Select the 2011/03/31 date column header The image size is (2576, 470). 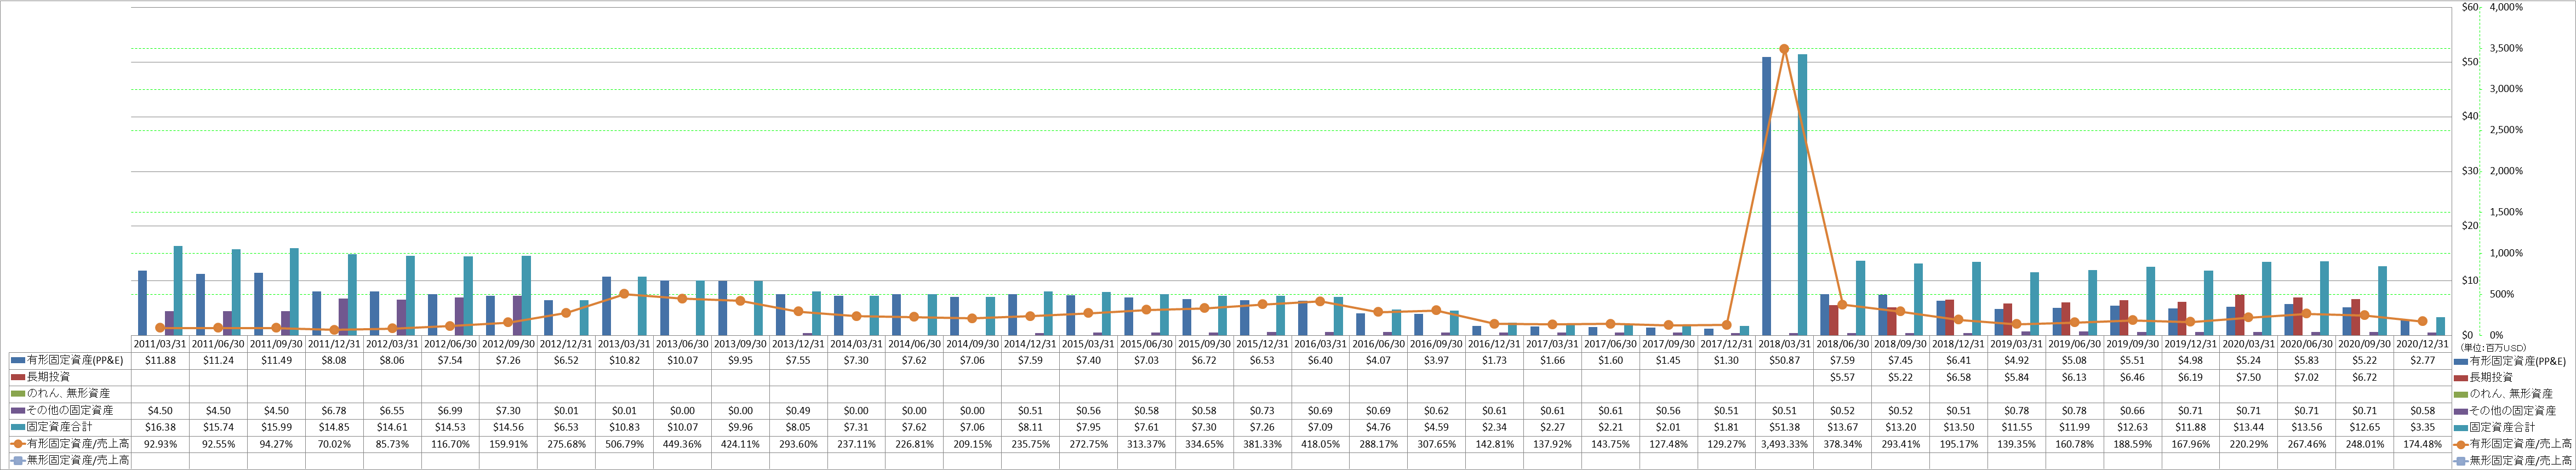(160, 344)
